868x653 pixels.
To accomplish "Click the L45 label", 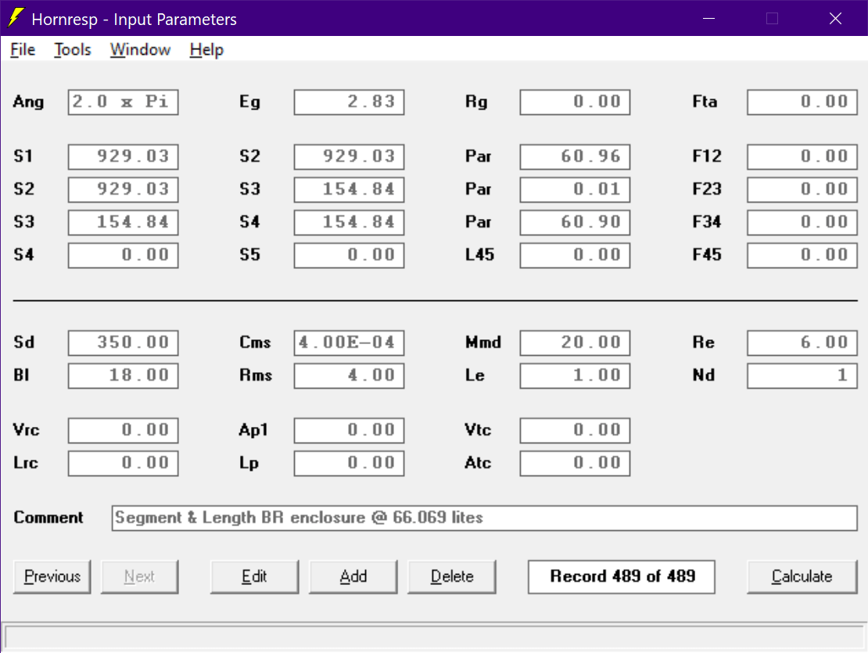I will (479, 255).
